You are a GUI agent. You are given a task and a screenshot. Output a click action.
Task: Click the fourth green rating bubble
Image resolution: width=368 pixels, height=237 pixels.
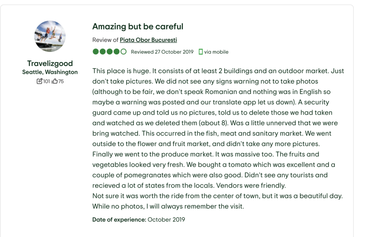(116, 52)
